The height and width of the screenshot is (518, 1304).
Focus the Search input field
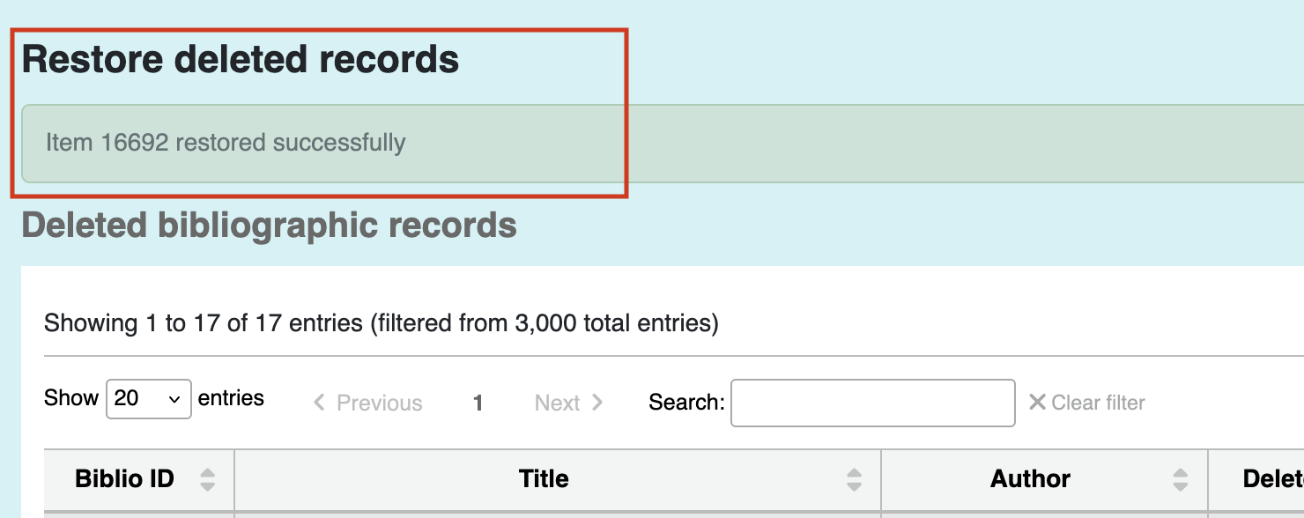pyautogui.click(x=873, y=403)
